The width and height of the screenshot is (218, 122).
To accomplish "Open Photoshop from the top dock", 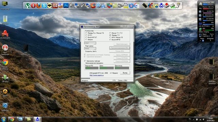I will [x=66, y=6].
